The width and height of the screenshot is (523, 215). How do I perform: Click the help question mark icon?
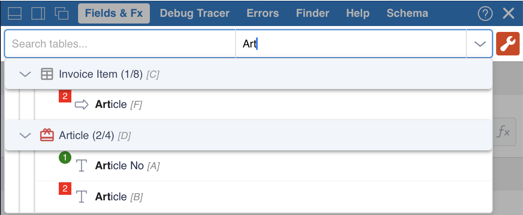click(485, 13)
